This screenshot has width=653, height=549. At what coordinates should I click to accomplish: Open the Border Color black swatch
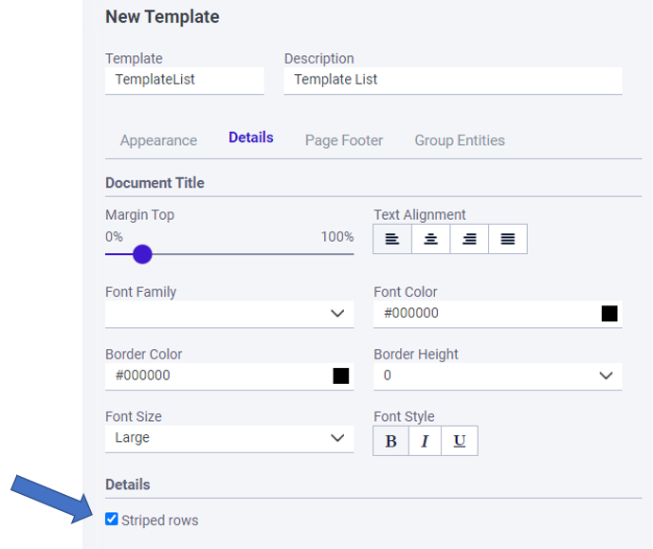[340, 375]
